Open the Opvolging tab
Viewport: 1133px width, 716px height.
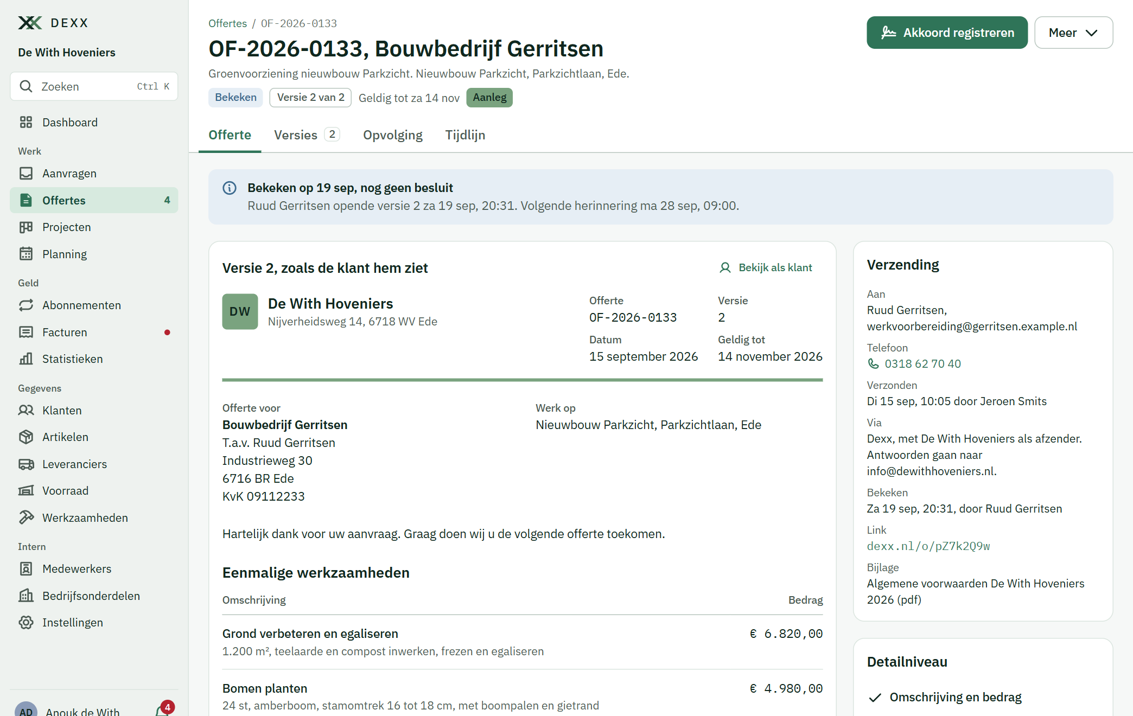(x=393, y=135)
